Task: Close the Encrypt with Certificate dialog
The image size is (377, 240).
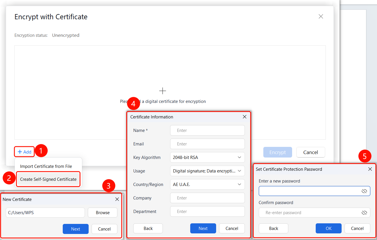Action: 321,16
